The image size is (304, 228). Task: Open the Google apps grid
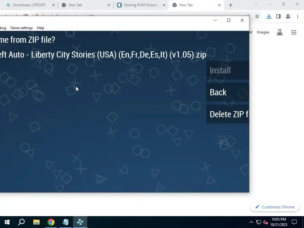coord(294,32)
